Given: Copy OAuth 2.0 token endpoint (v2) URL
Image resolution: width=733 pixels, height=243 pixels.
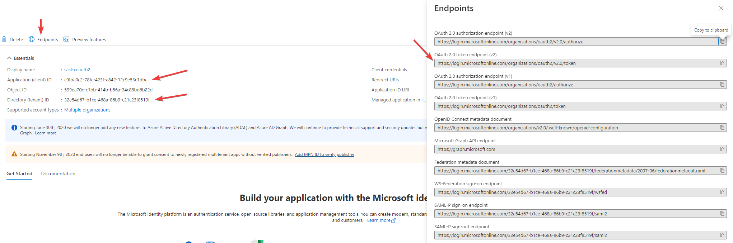Looking at the screenshot, I should pyautogui.click(x=722, y=63).
